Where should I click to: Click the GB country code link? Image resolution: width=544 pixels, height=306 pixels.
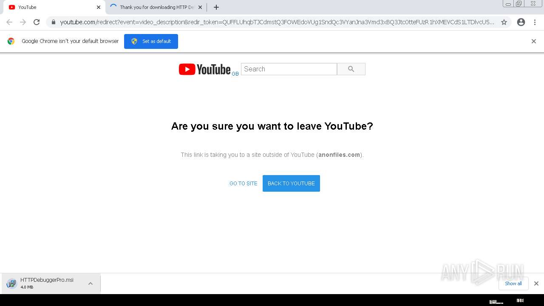235,74
